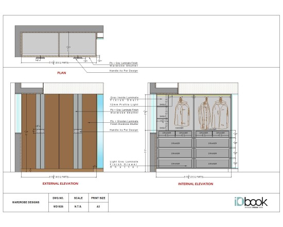Click the DWG.NO. header cell

point(59,198)
